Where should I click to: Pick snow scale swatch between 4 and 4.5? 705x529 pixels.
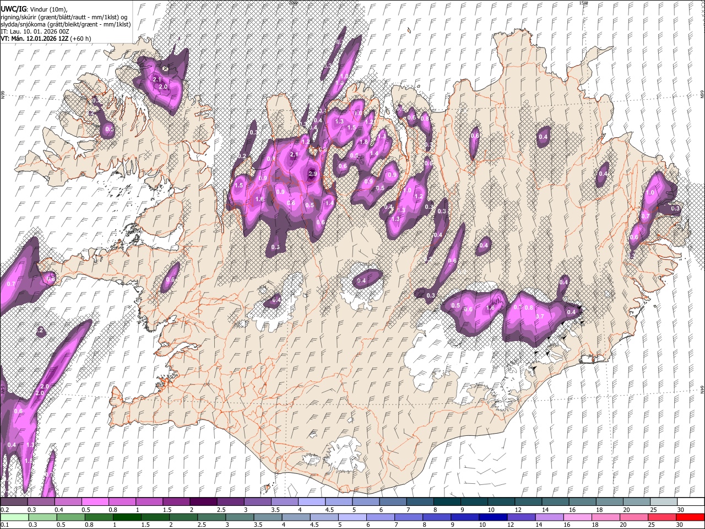click(312, 501)
